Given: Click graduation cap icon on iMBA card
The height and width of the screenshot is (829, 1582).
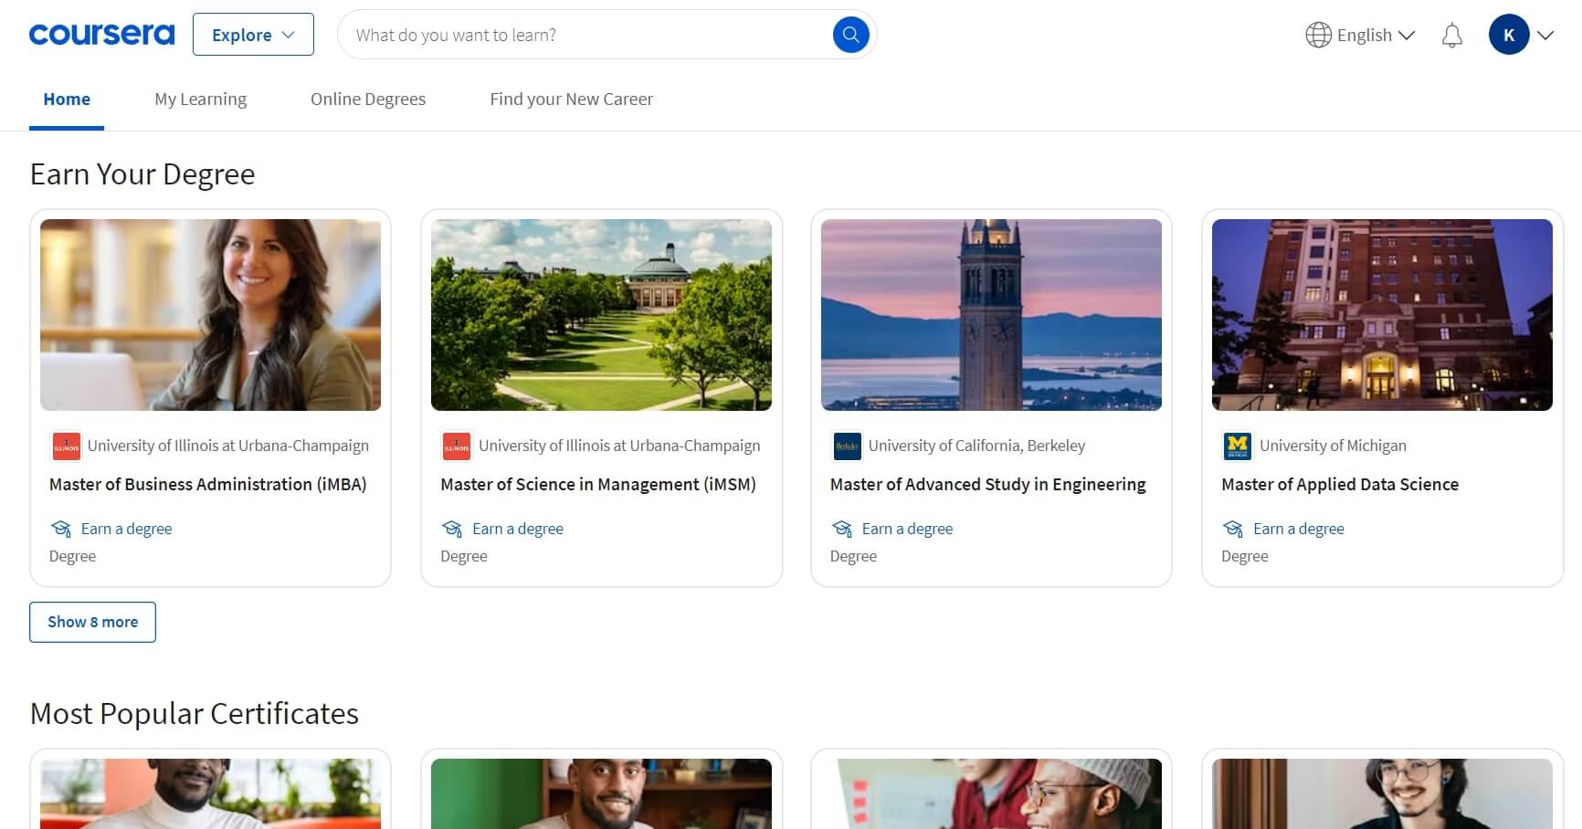Looking at the screenshot, I should pos(61,529).
